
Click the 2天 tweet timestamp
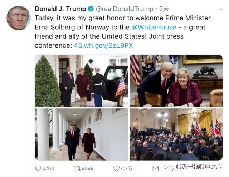pyautogui.click(x=164, y=9)
